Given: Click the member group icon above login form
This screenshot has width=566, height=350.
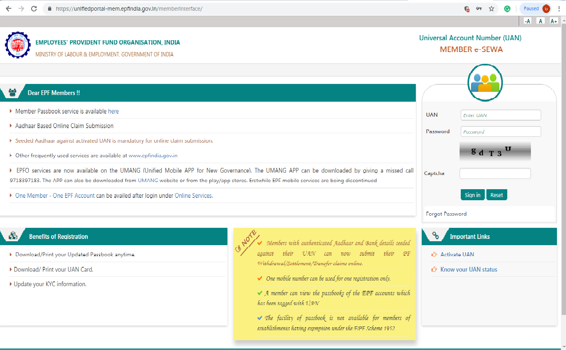Looking at the screenshot, I should click(485, 82).
